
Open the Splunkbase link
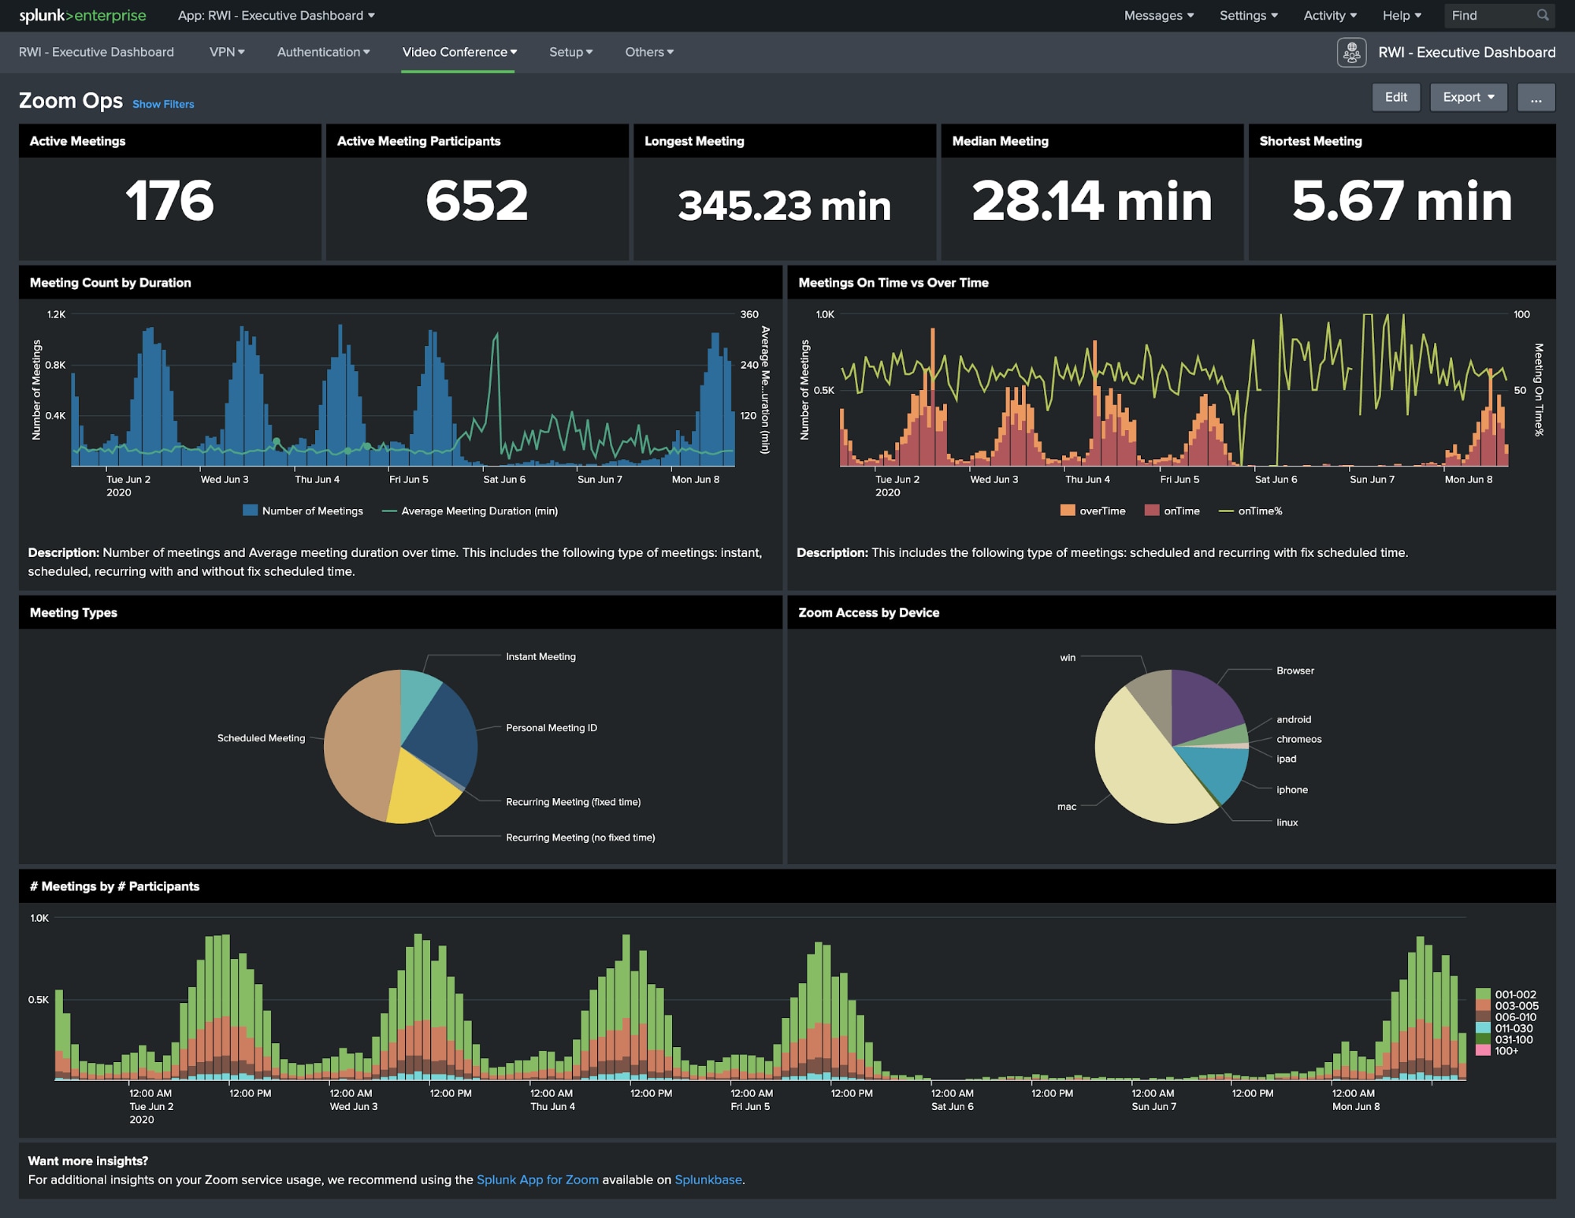point(708,1179)
